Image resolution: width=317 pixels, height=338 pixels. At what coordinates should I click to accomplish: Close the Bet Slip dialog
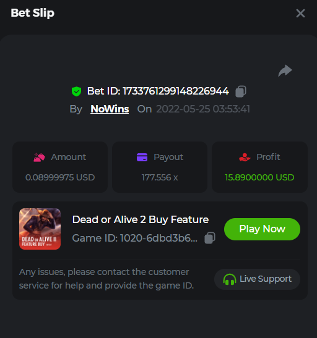[x=300, y=14]
